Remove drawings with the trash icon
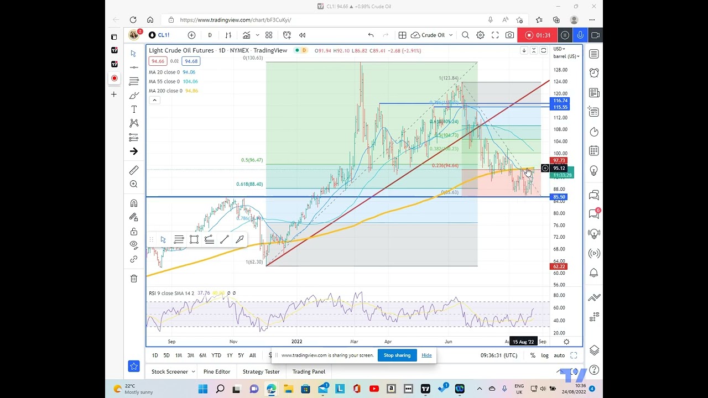Viewport: 708px width, 398px height. click(x=133, y=279)
